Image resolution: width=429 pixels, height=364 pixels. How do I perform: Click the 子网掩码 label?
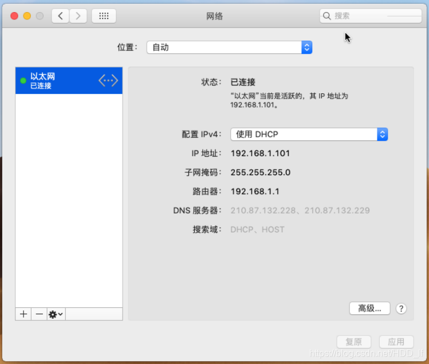click(203, 172)
